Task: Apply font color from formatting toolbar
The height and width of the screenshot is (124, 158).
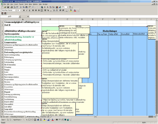Action: [75, 10]
